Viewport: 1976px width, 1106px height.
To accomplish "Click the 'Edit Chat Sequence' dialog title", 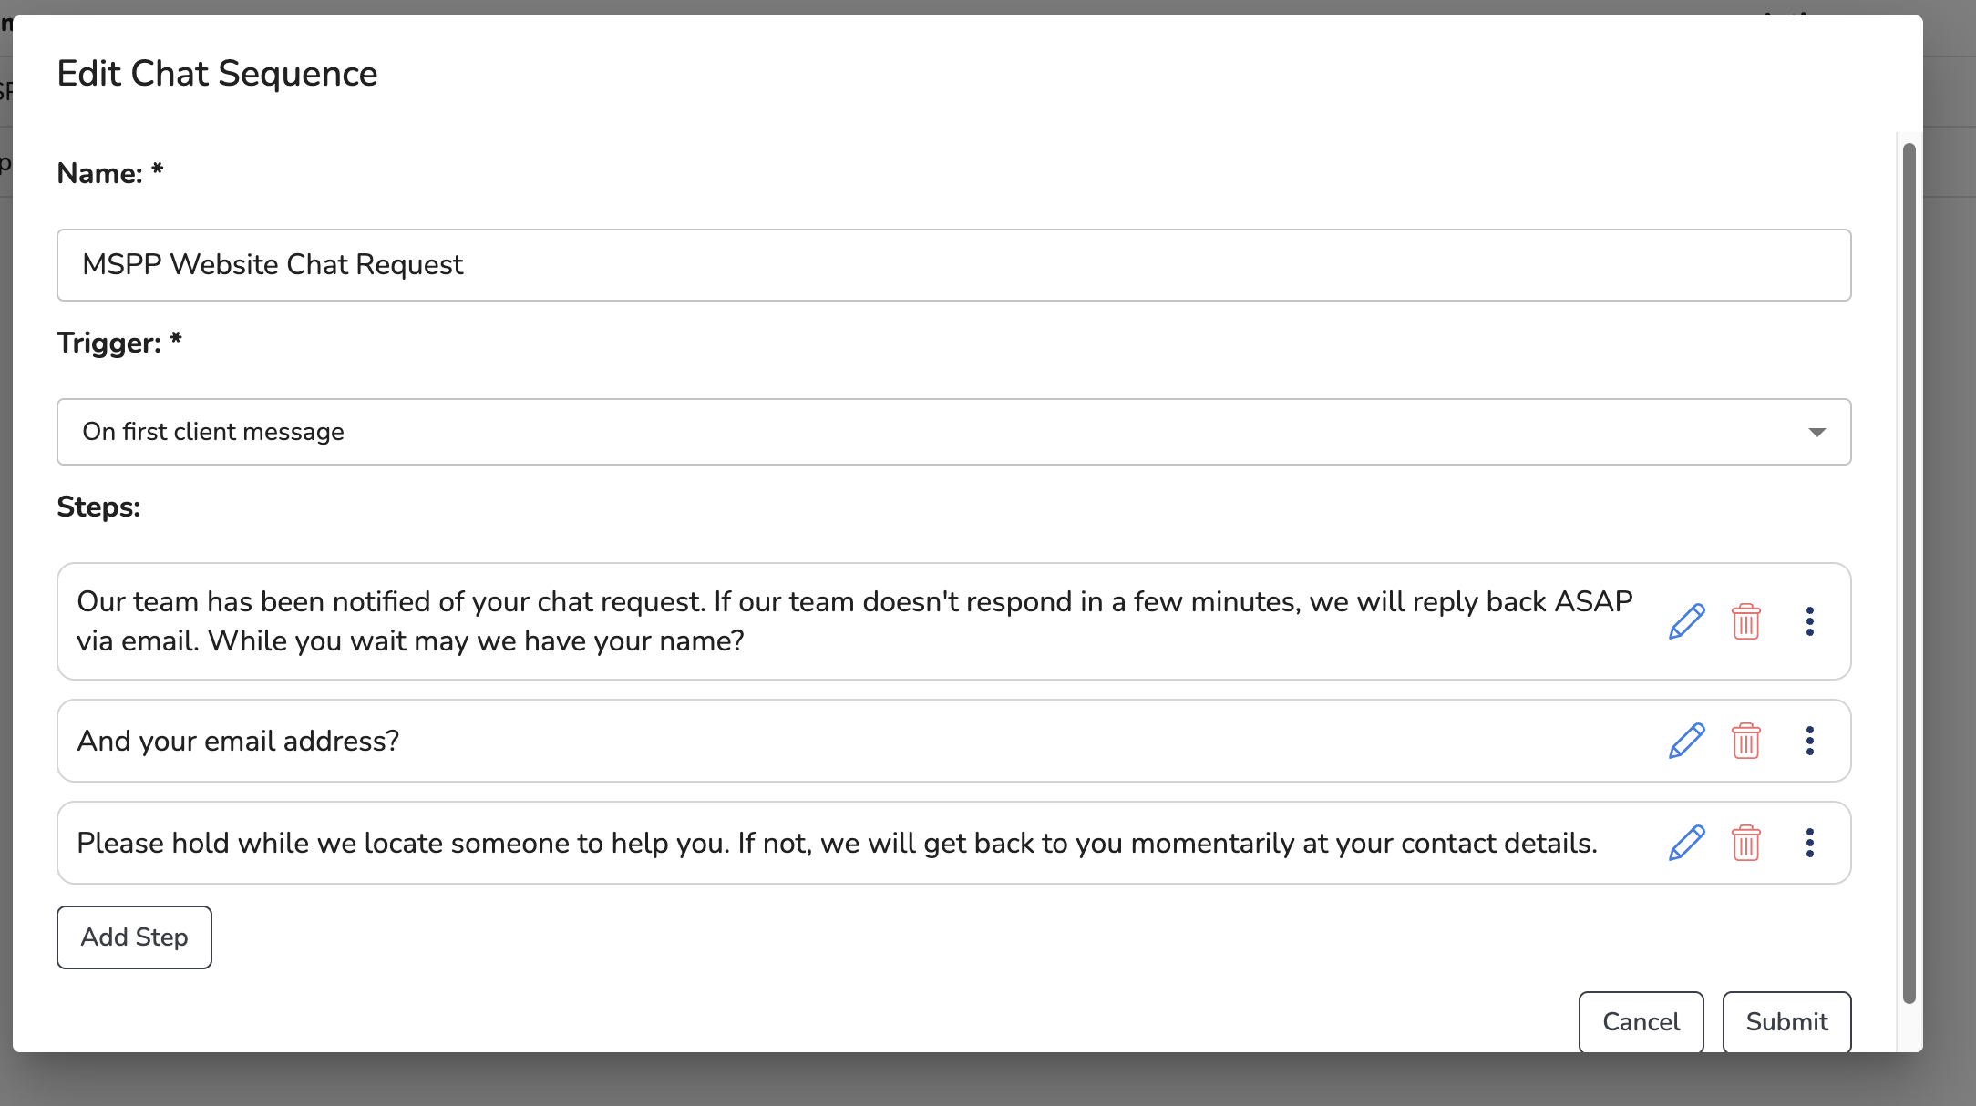I will (x=217, y=74).
